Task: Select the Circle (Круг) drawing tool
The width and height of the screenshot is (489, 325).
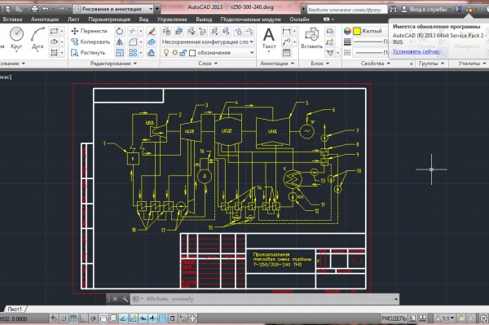Action: 16,38
